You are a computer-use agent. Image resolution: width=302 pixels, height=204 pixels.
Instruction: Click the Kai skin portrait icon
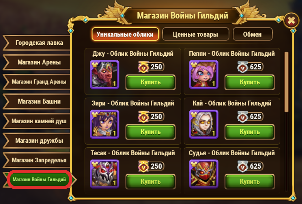pyautogui.click(x=204, y=124)
